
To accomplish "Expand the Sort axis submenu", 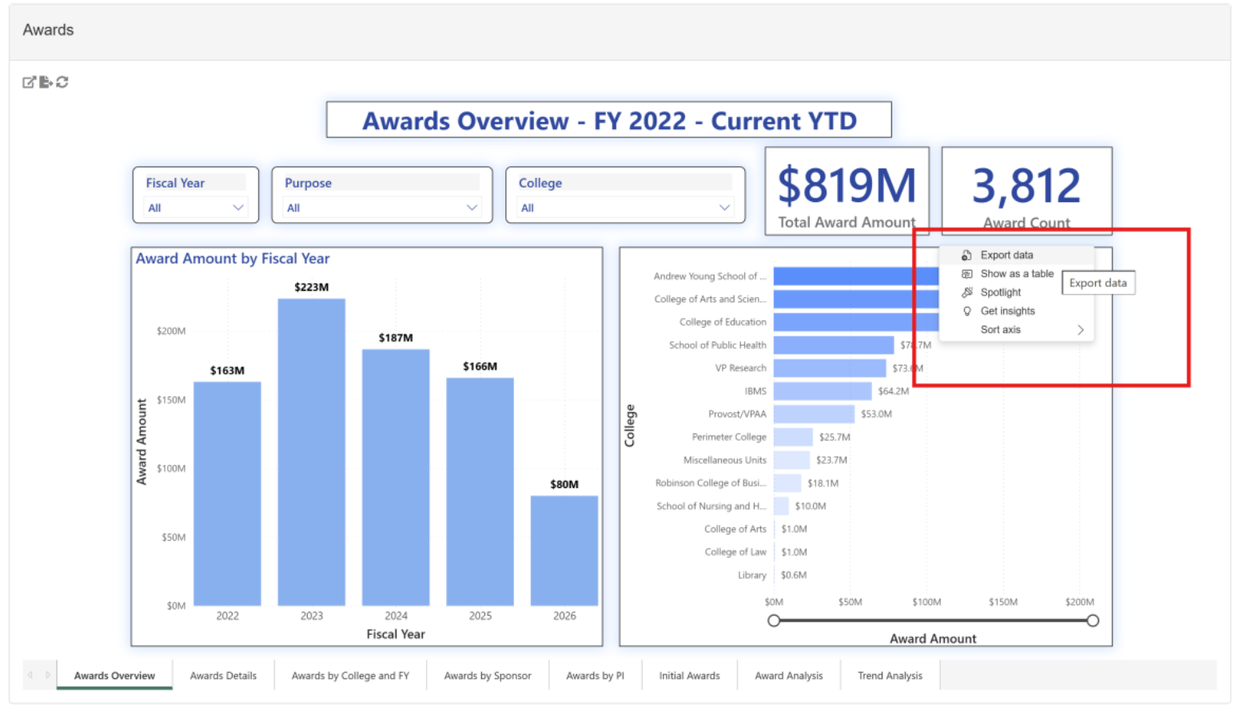I will pyautogui.click(x=1079, y=330).
